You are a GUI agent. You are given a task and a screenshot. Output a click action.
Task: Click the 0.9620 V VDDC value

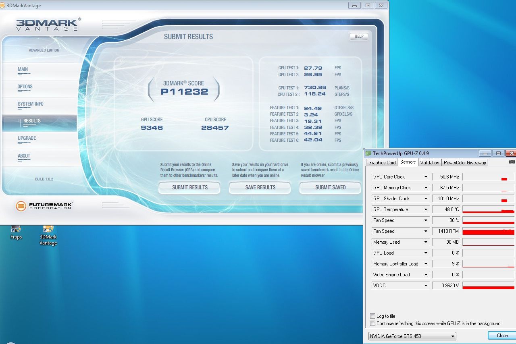pos(446,286)
